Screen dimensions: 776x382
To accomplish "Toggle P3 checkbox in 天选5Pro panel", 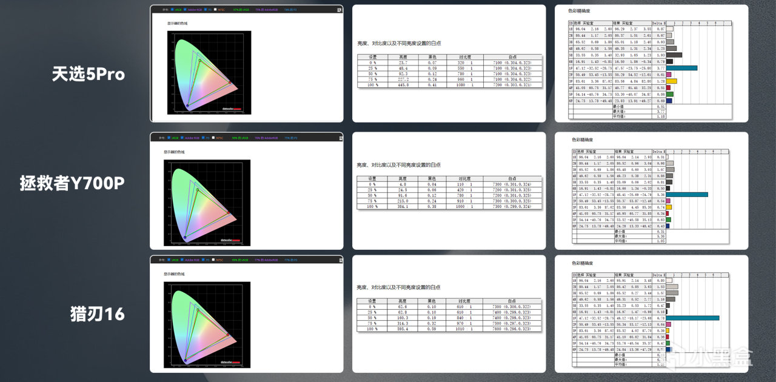I will pyautogui.click(x=206, y=9).
